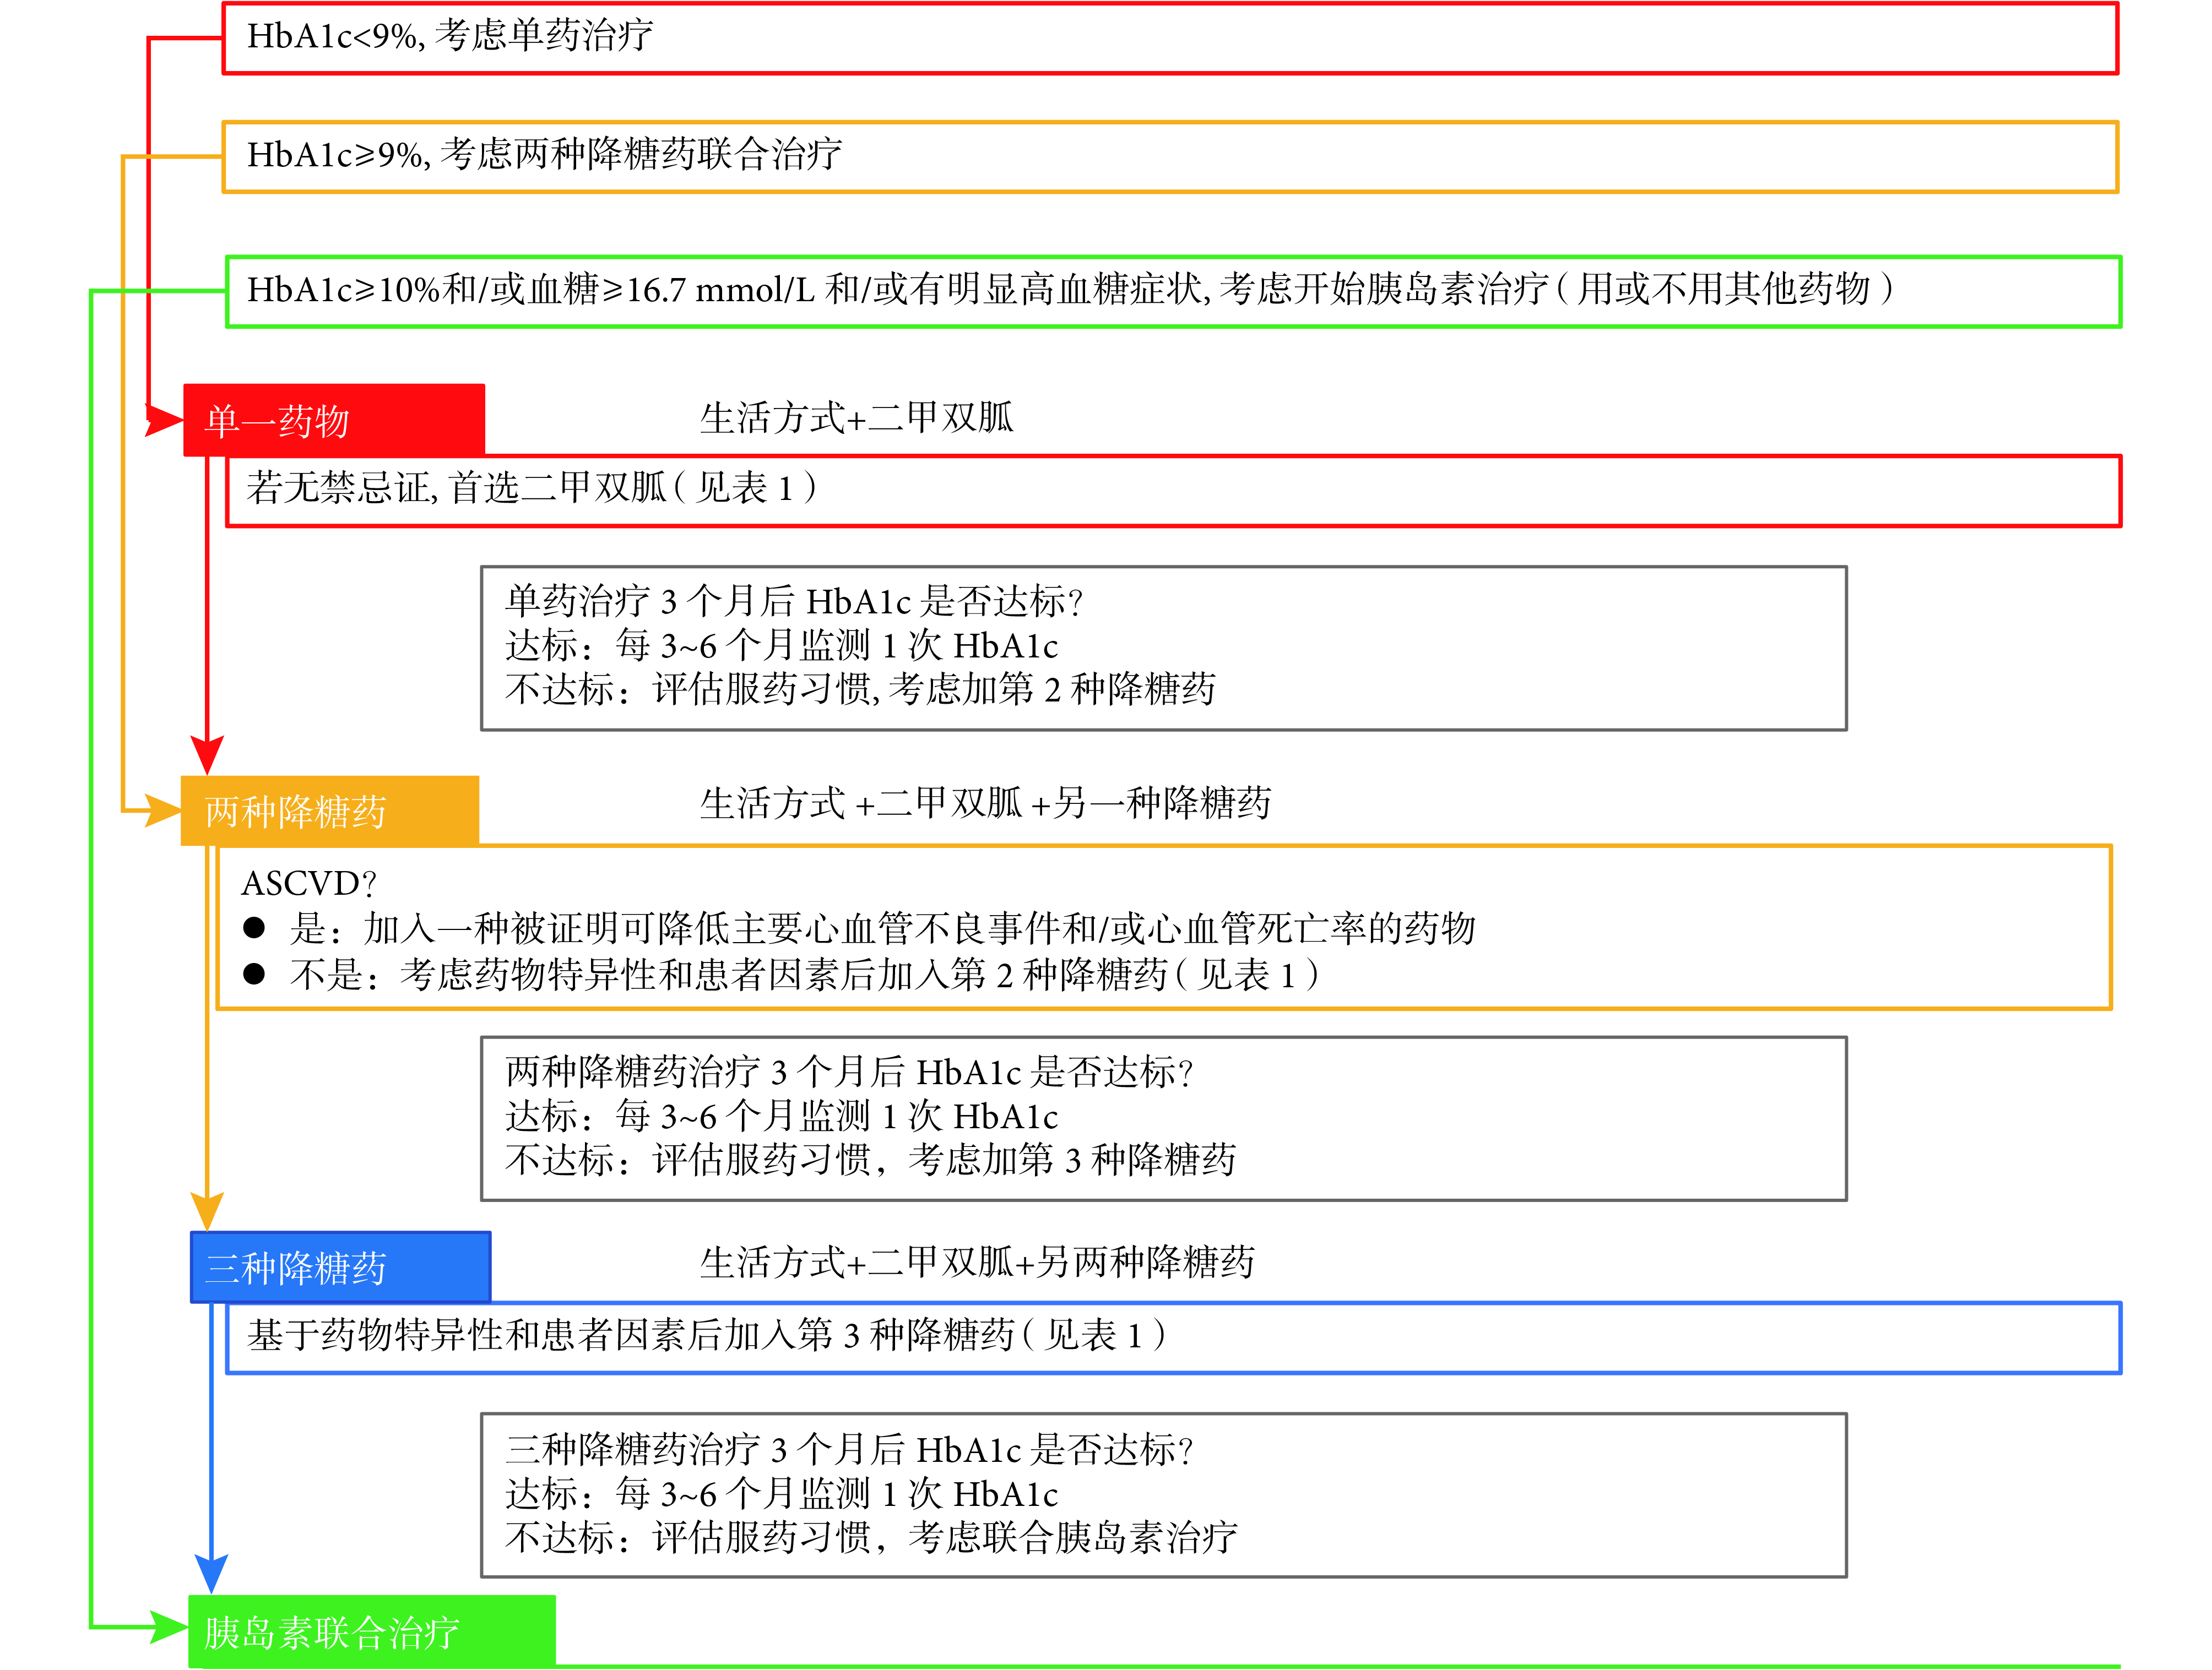
Task: Click '不达标:评估服药习惯,考虑联合胰岛素治疗'
Action: tap(872, 1538)
